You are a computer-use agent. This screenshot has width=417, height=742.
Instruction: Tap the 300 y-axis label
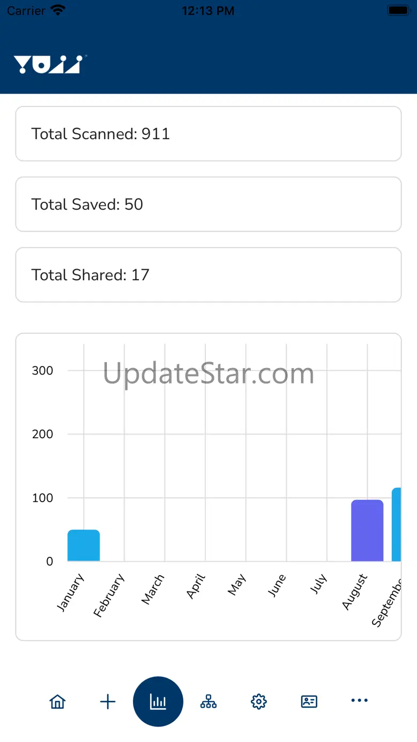point(42,371)
